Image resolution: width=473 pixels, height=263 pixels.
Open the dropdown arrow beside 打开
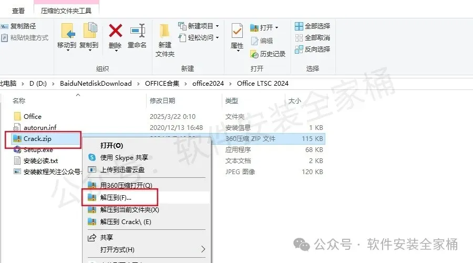pos(276,28)
